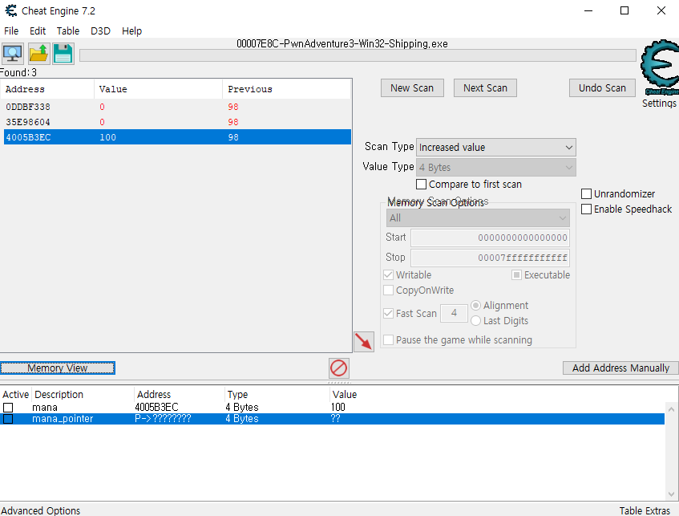Click the Next Scan button

pos(485,88)
